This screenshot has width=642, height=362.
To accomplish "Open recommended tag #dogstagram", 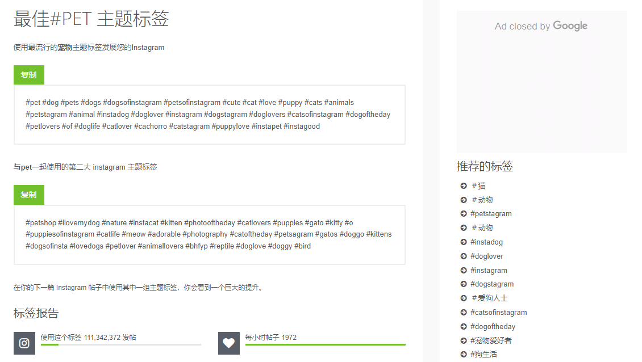I will coord(492,284).
